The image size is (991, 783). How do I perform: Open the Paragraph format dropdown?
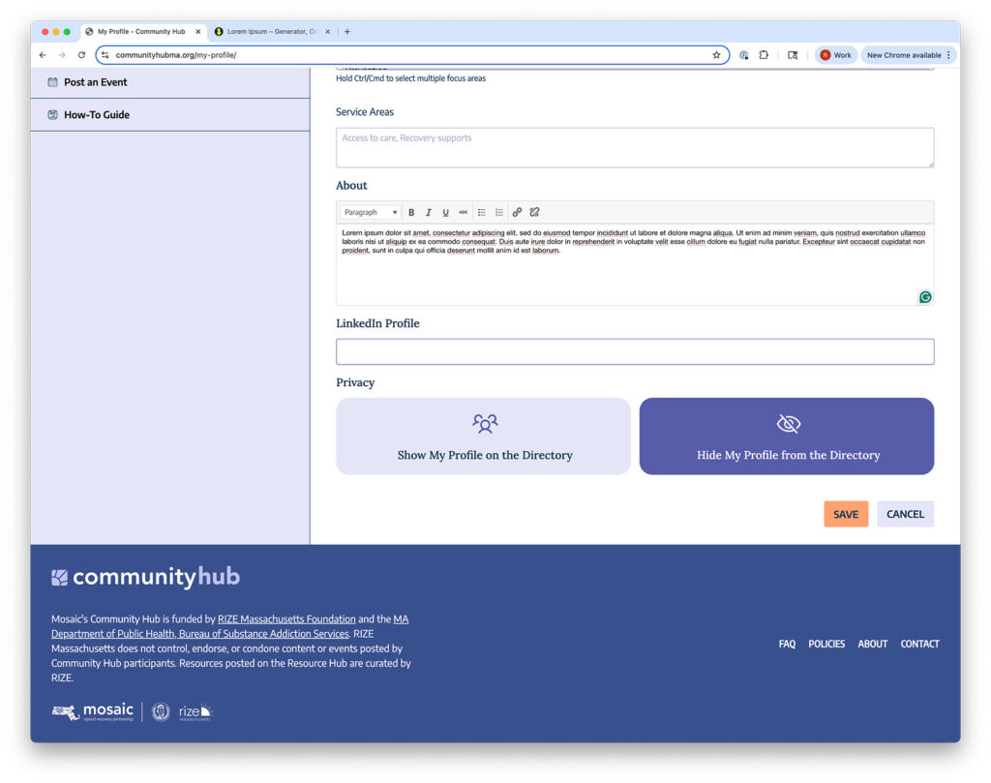click(x=371, y=212)
